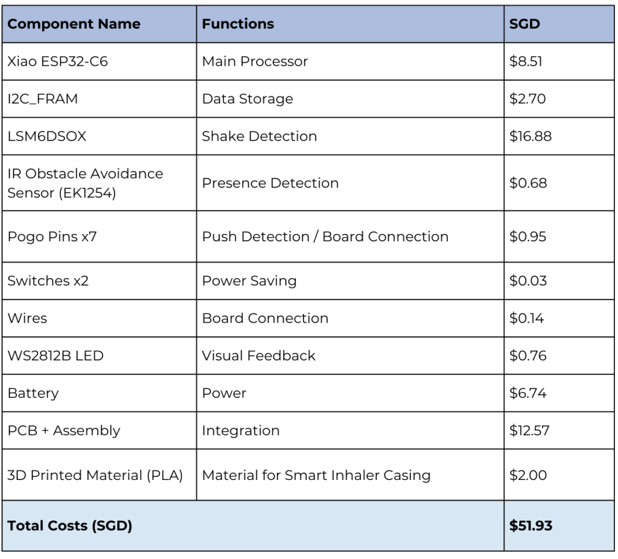Click the $2.70 price cell
618x559 pixels.
527,99
